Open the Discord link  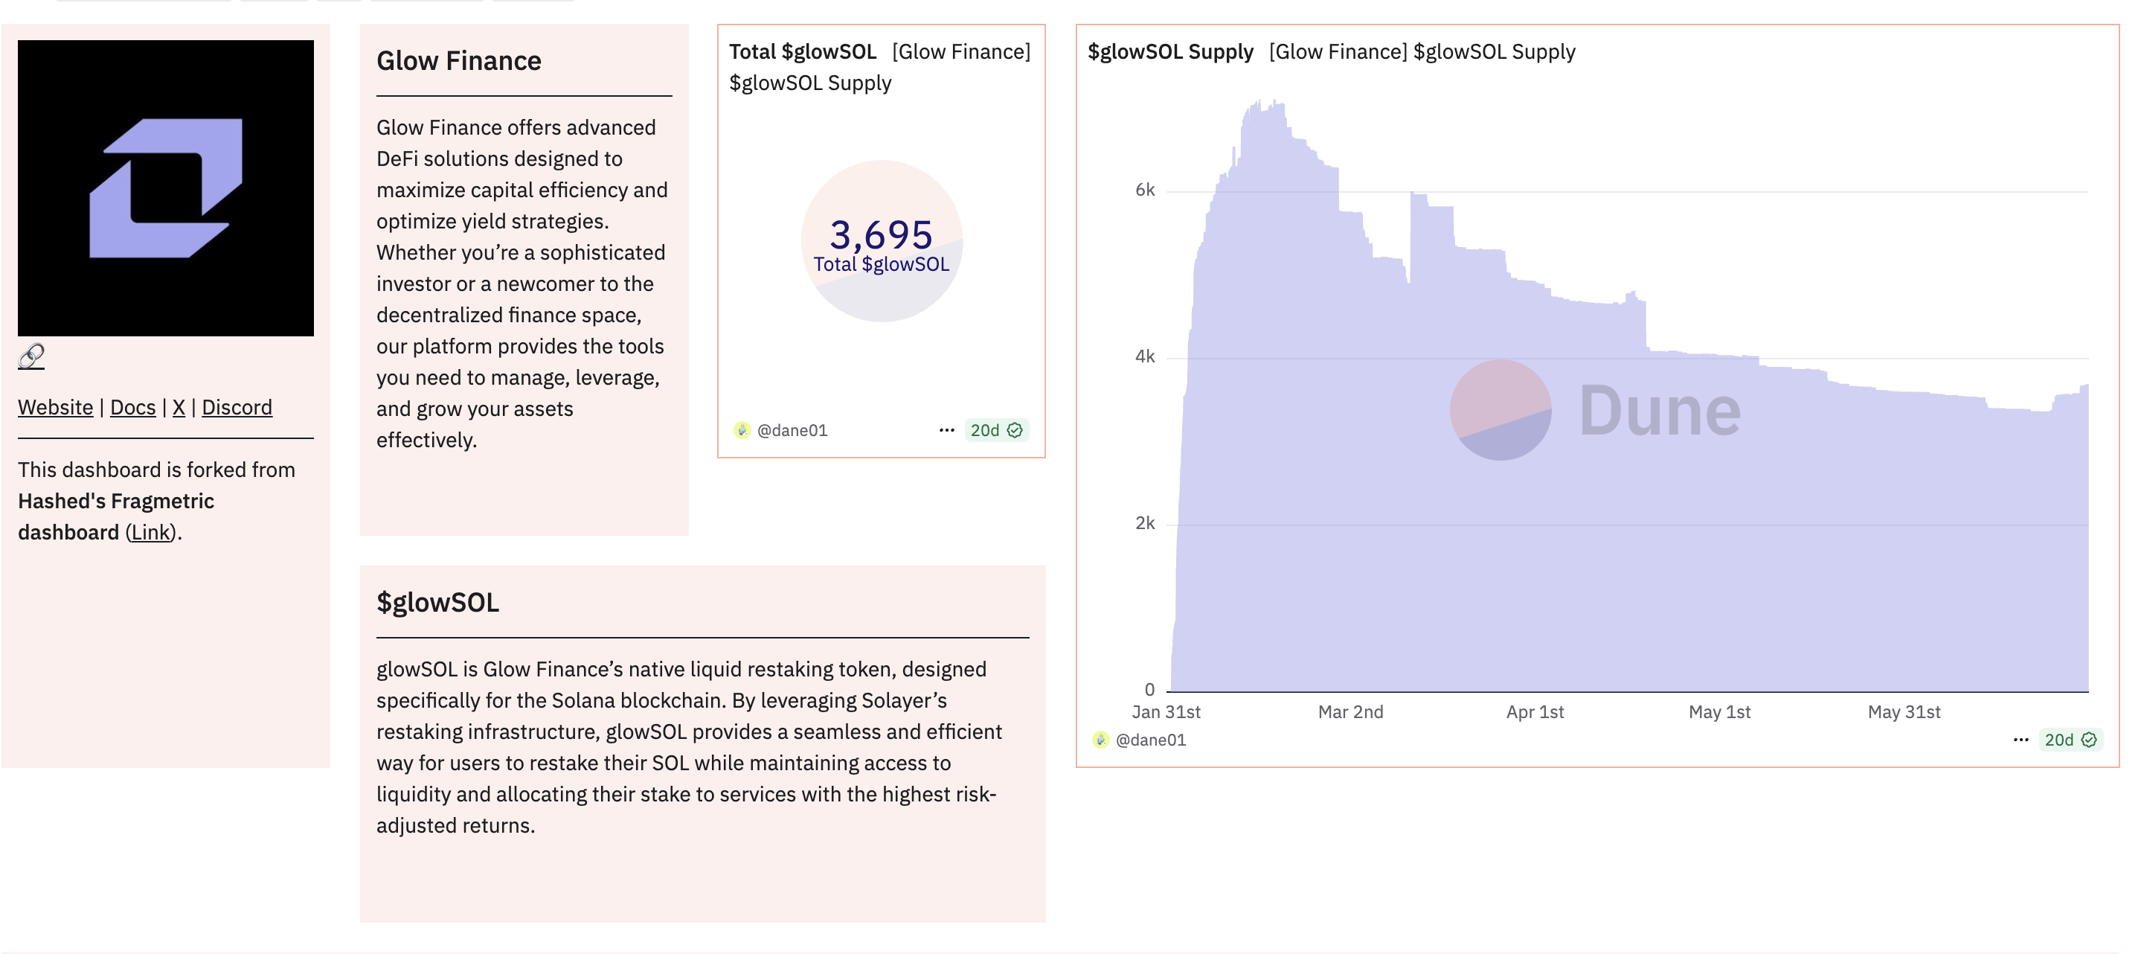click(237, 407)
